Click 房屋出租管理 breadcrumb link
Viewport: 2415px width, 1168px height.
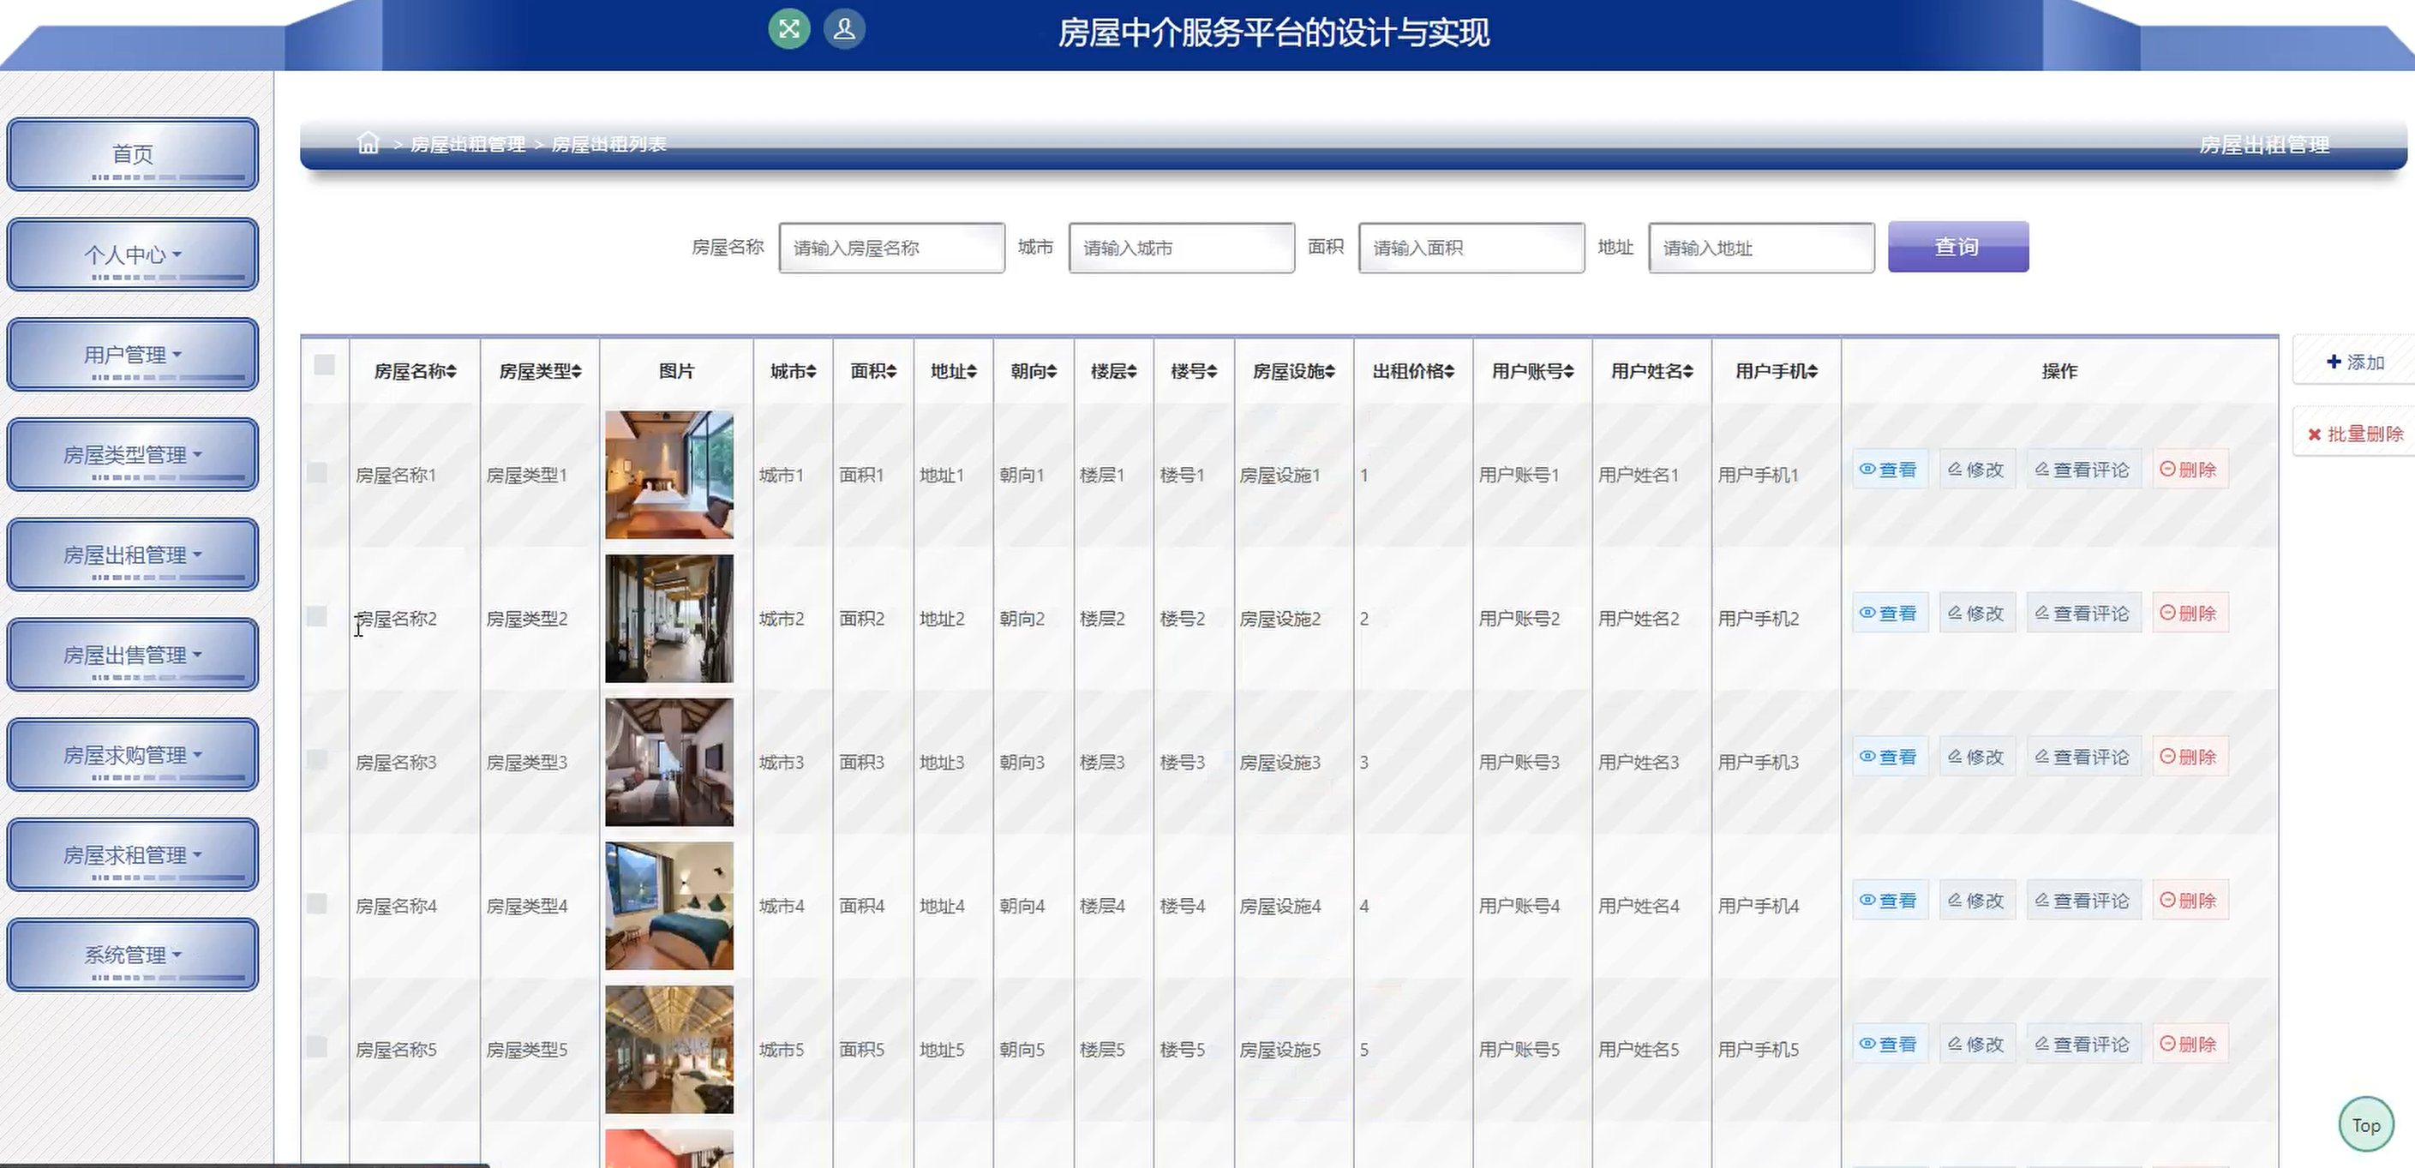click(x=468, y=144)
